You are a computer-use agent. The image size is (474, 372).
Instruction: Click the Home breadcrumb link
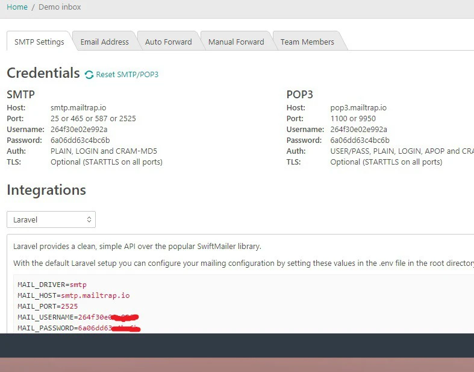[17, 7]
